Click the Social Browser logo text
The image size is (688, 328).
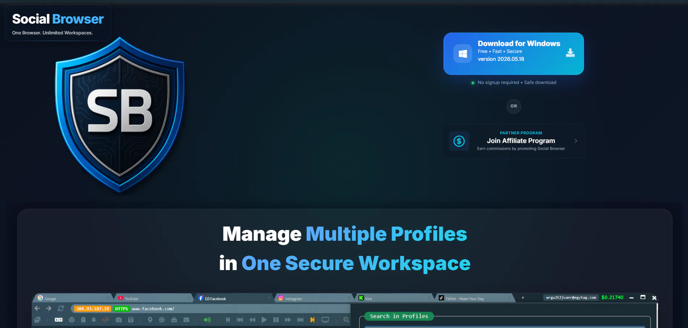click(58, 19)
